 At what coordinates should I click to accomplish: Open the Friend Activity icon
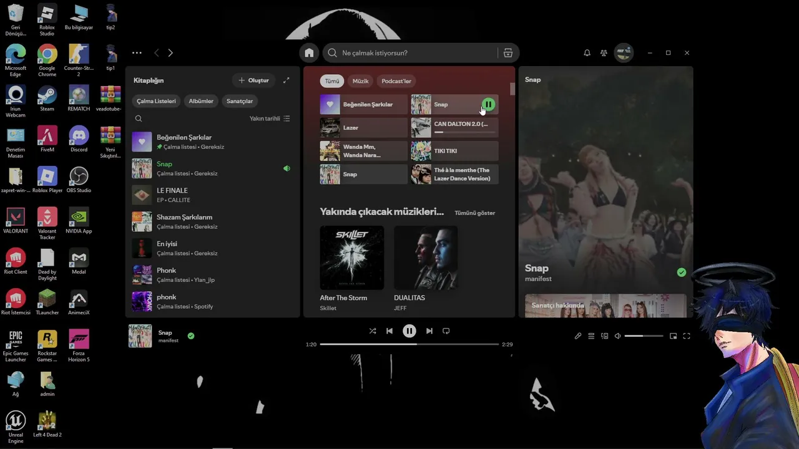click(x=604, y=53)
